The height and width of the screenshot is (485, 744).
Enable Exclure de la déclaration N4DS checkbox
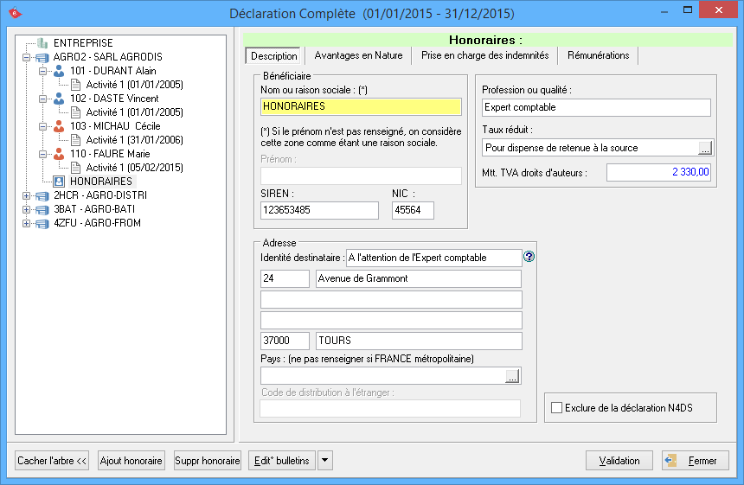point(556,407)
